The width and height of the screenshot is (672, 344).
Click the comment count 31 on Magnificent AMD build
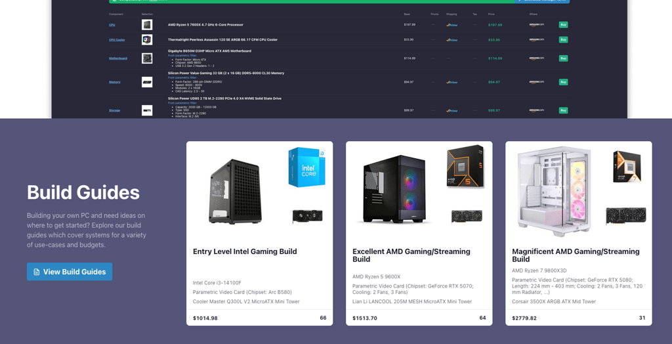tap(642, 318)
